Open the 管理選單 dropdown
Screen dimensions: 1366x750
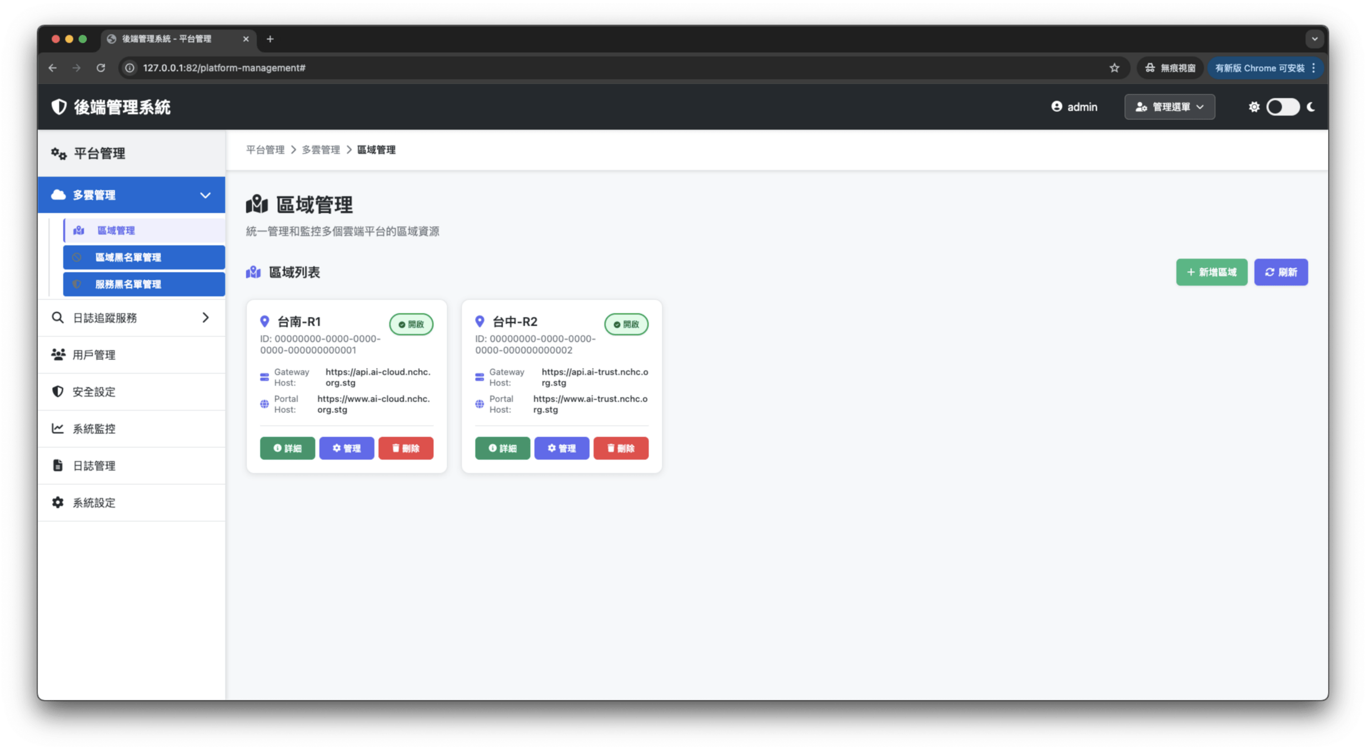(1169, 107)
